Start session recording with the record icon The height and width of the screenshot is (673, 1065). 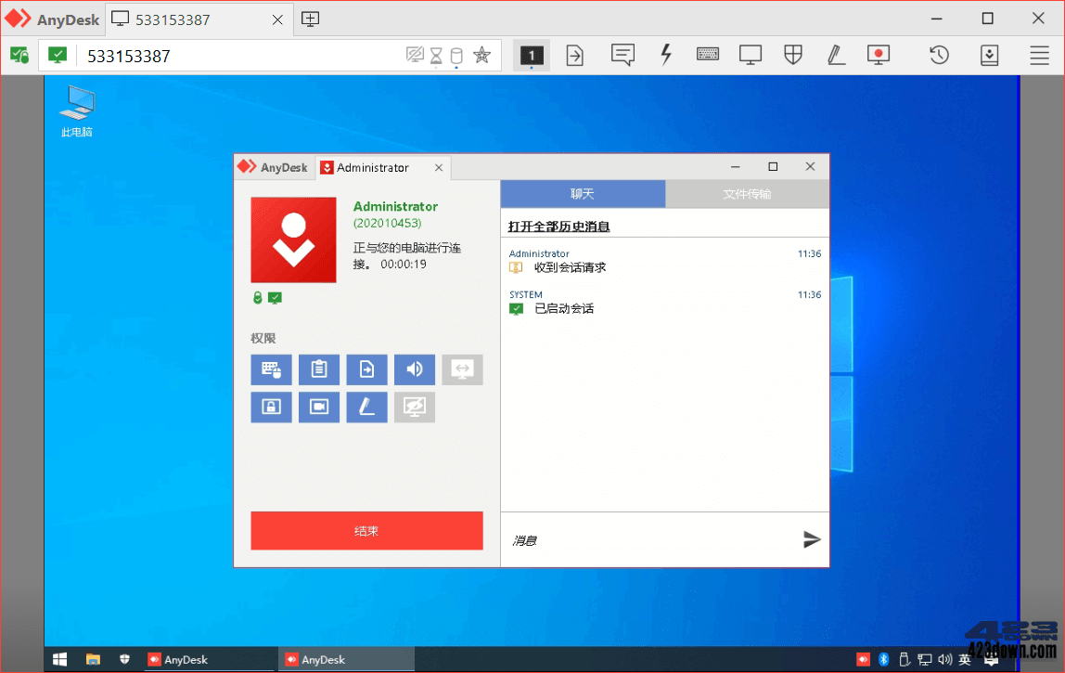878,55
